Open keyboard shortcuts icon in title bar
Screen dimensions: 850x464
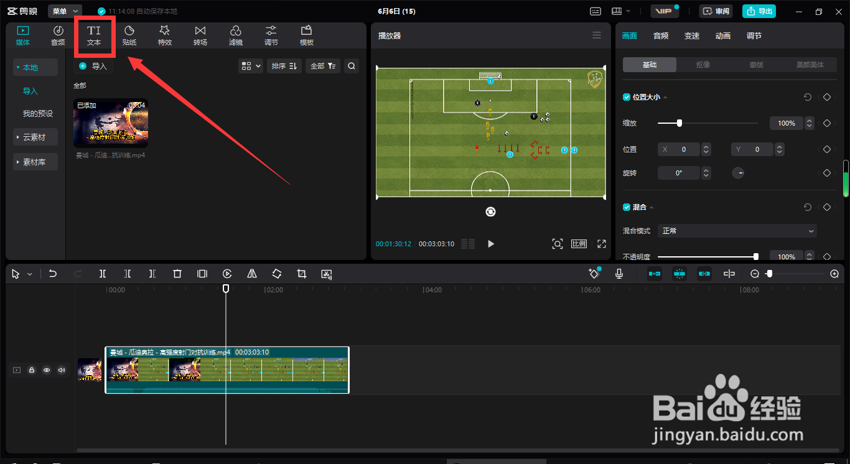coord(595,11)
